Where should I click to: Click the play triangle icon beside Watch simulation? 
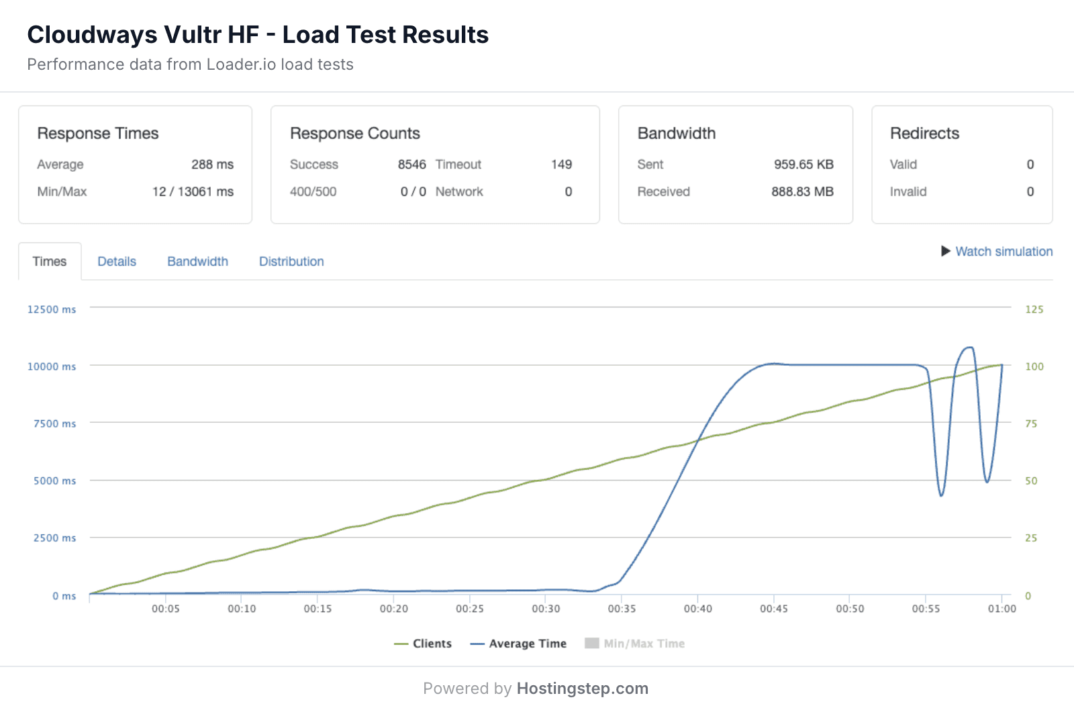(945, 251)
